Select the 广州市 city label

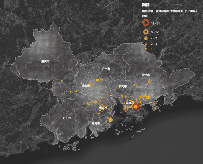(x=106, y=69)
